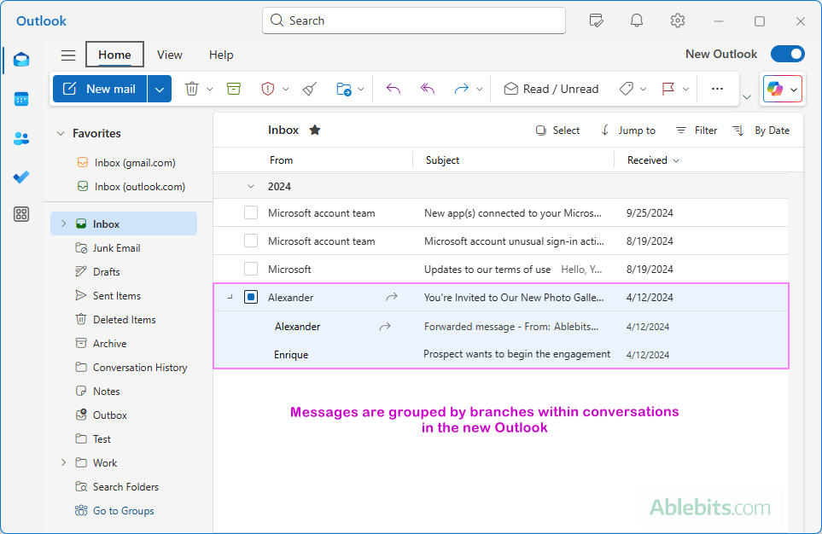The height and width of the screenshot is (534, 822).
Task: Click the Read / Unread button
Action: 551,89
